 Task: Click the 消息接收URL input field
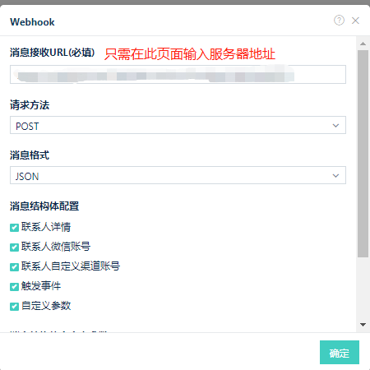178,75
